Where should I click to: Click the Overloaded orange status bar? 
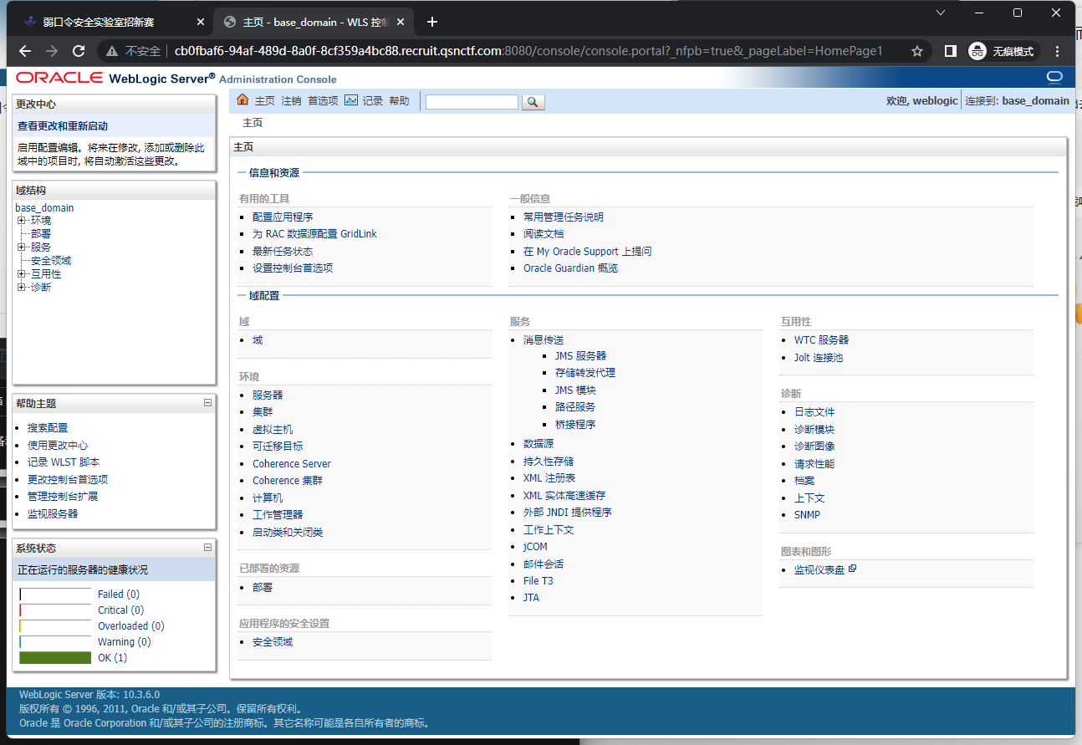(x=55, y=626)
